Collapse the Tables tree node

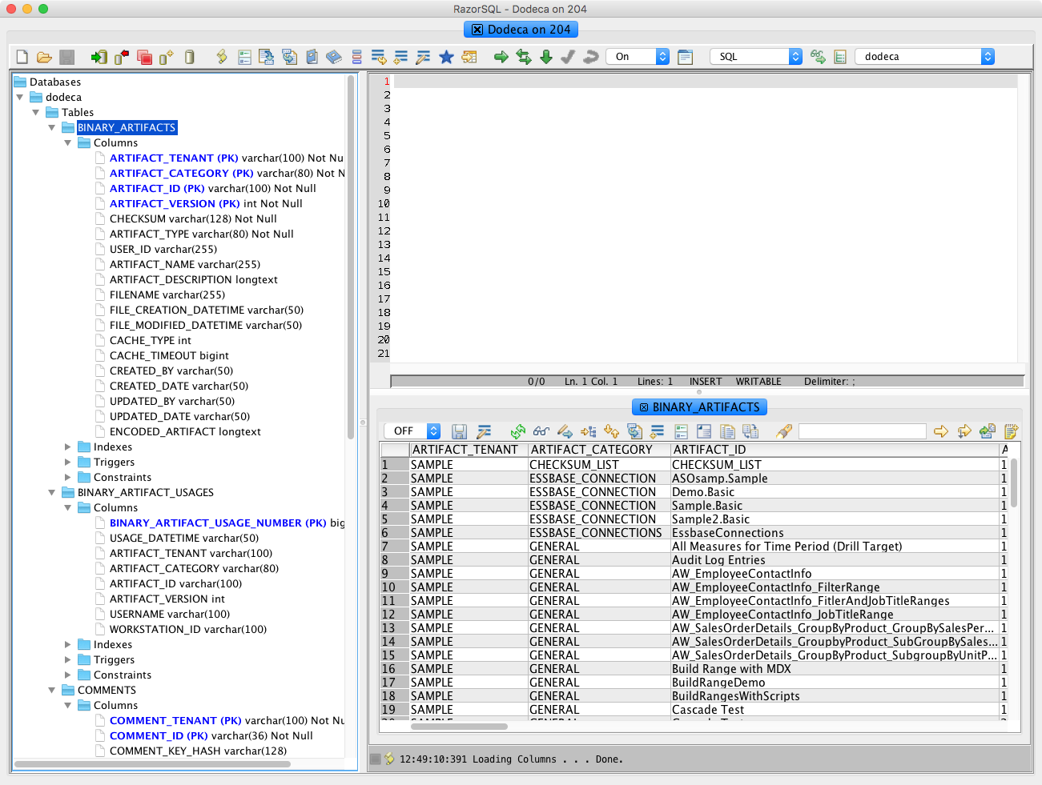[x=36, y=113]
